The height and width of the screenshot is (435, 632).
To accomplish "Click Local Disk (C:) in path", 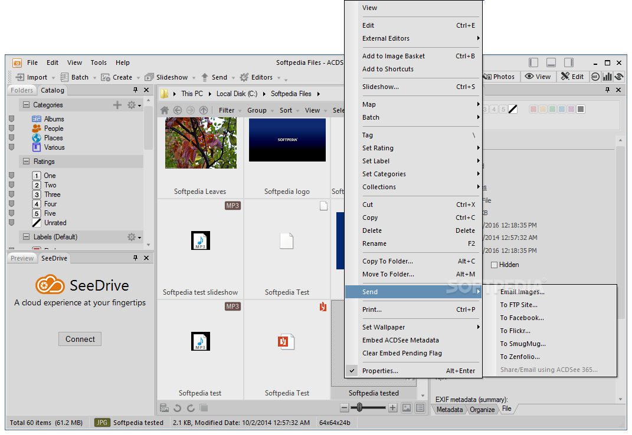I will coord(237,94).
